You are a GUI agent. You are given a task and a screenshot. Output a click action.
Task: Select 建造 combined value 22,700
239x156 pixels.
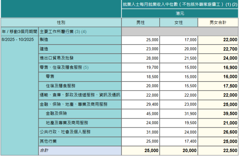click(x=218, y=49)
